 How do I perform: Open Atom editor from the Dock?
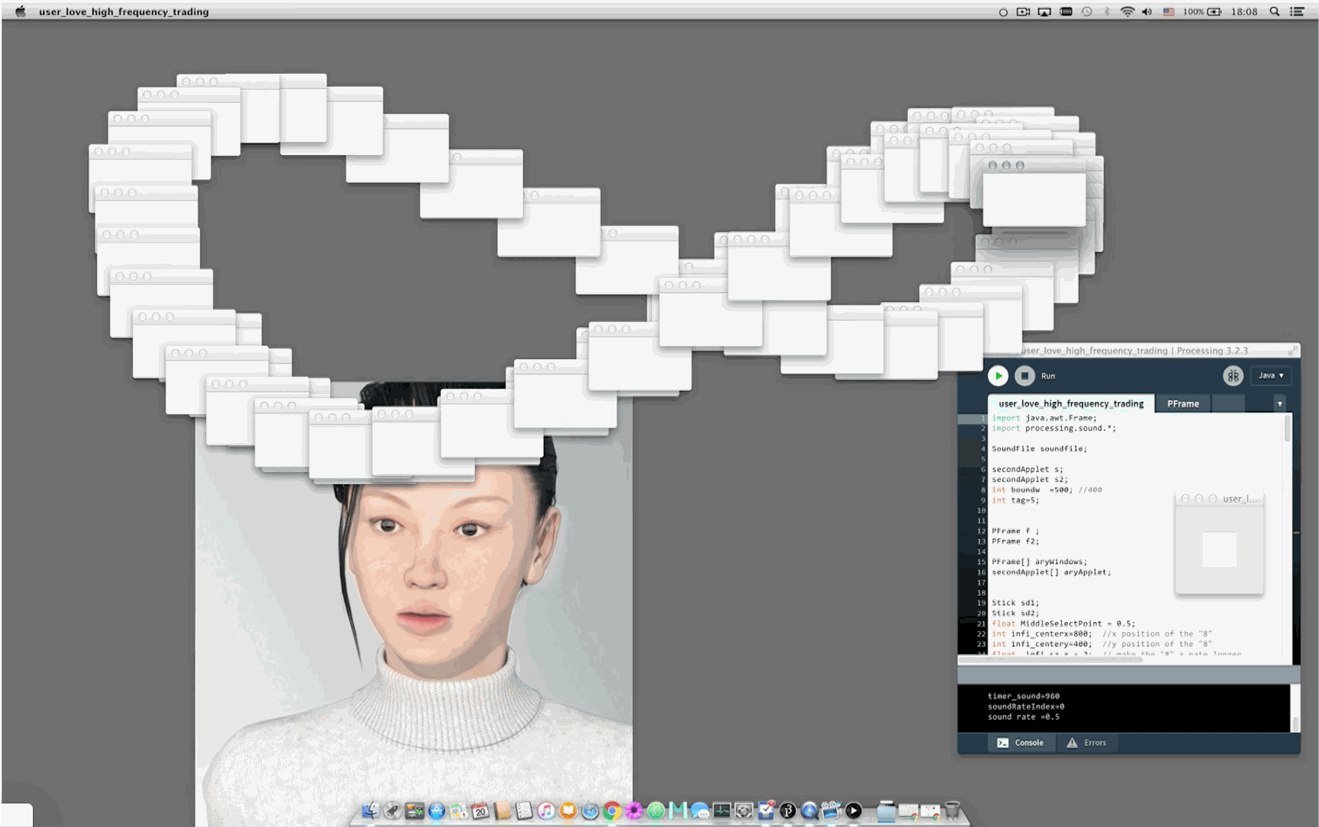click(656, 810)
